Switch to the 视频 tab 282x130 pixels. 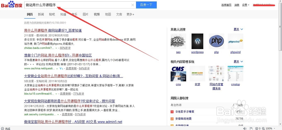pos(96,14)
